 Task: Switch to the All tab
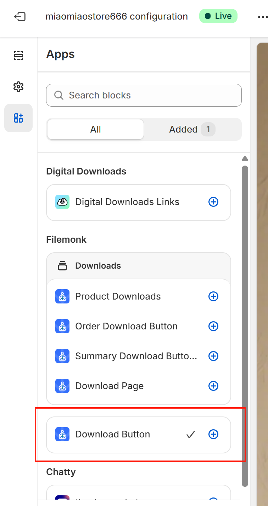point(96,129)
